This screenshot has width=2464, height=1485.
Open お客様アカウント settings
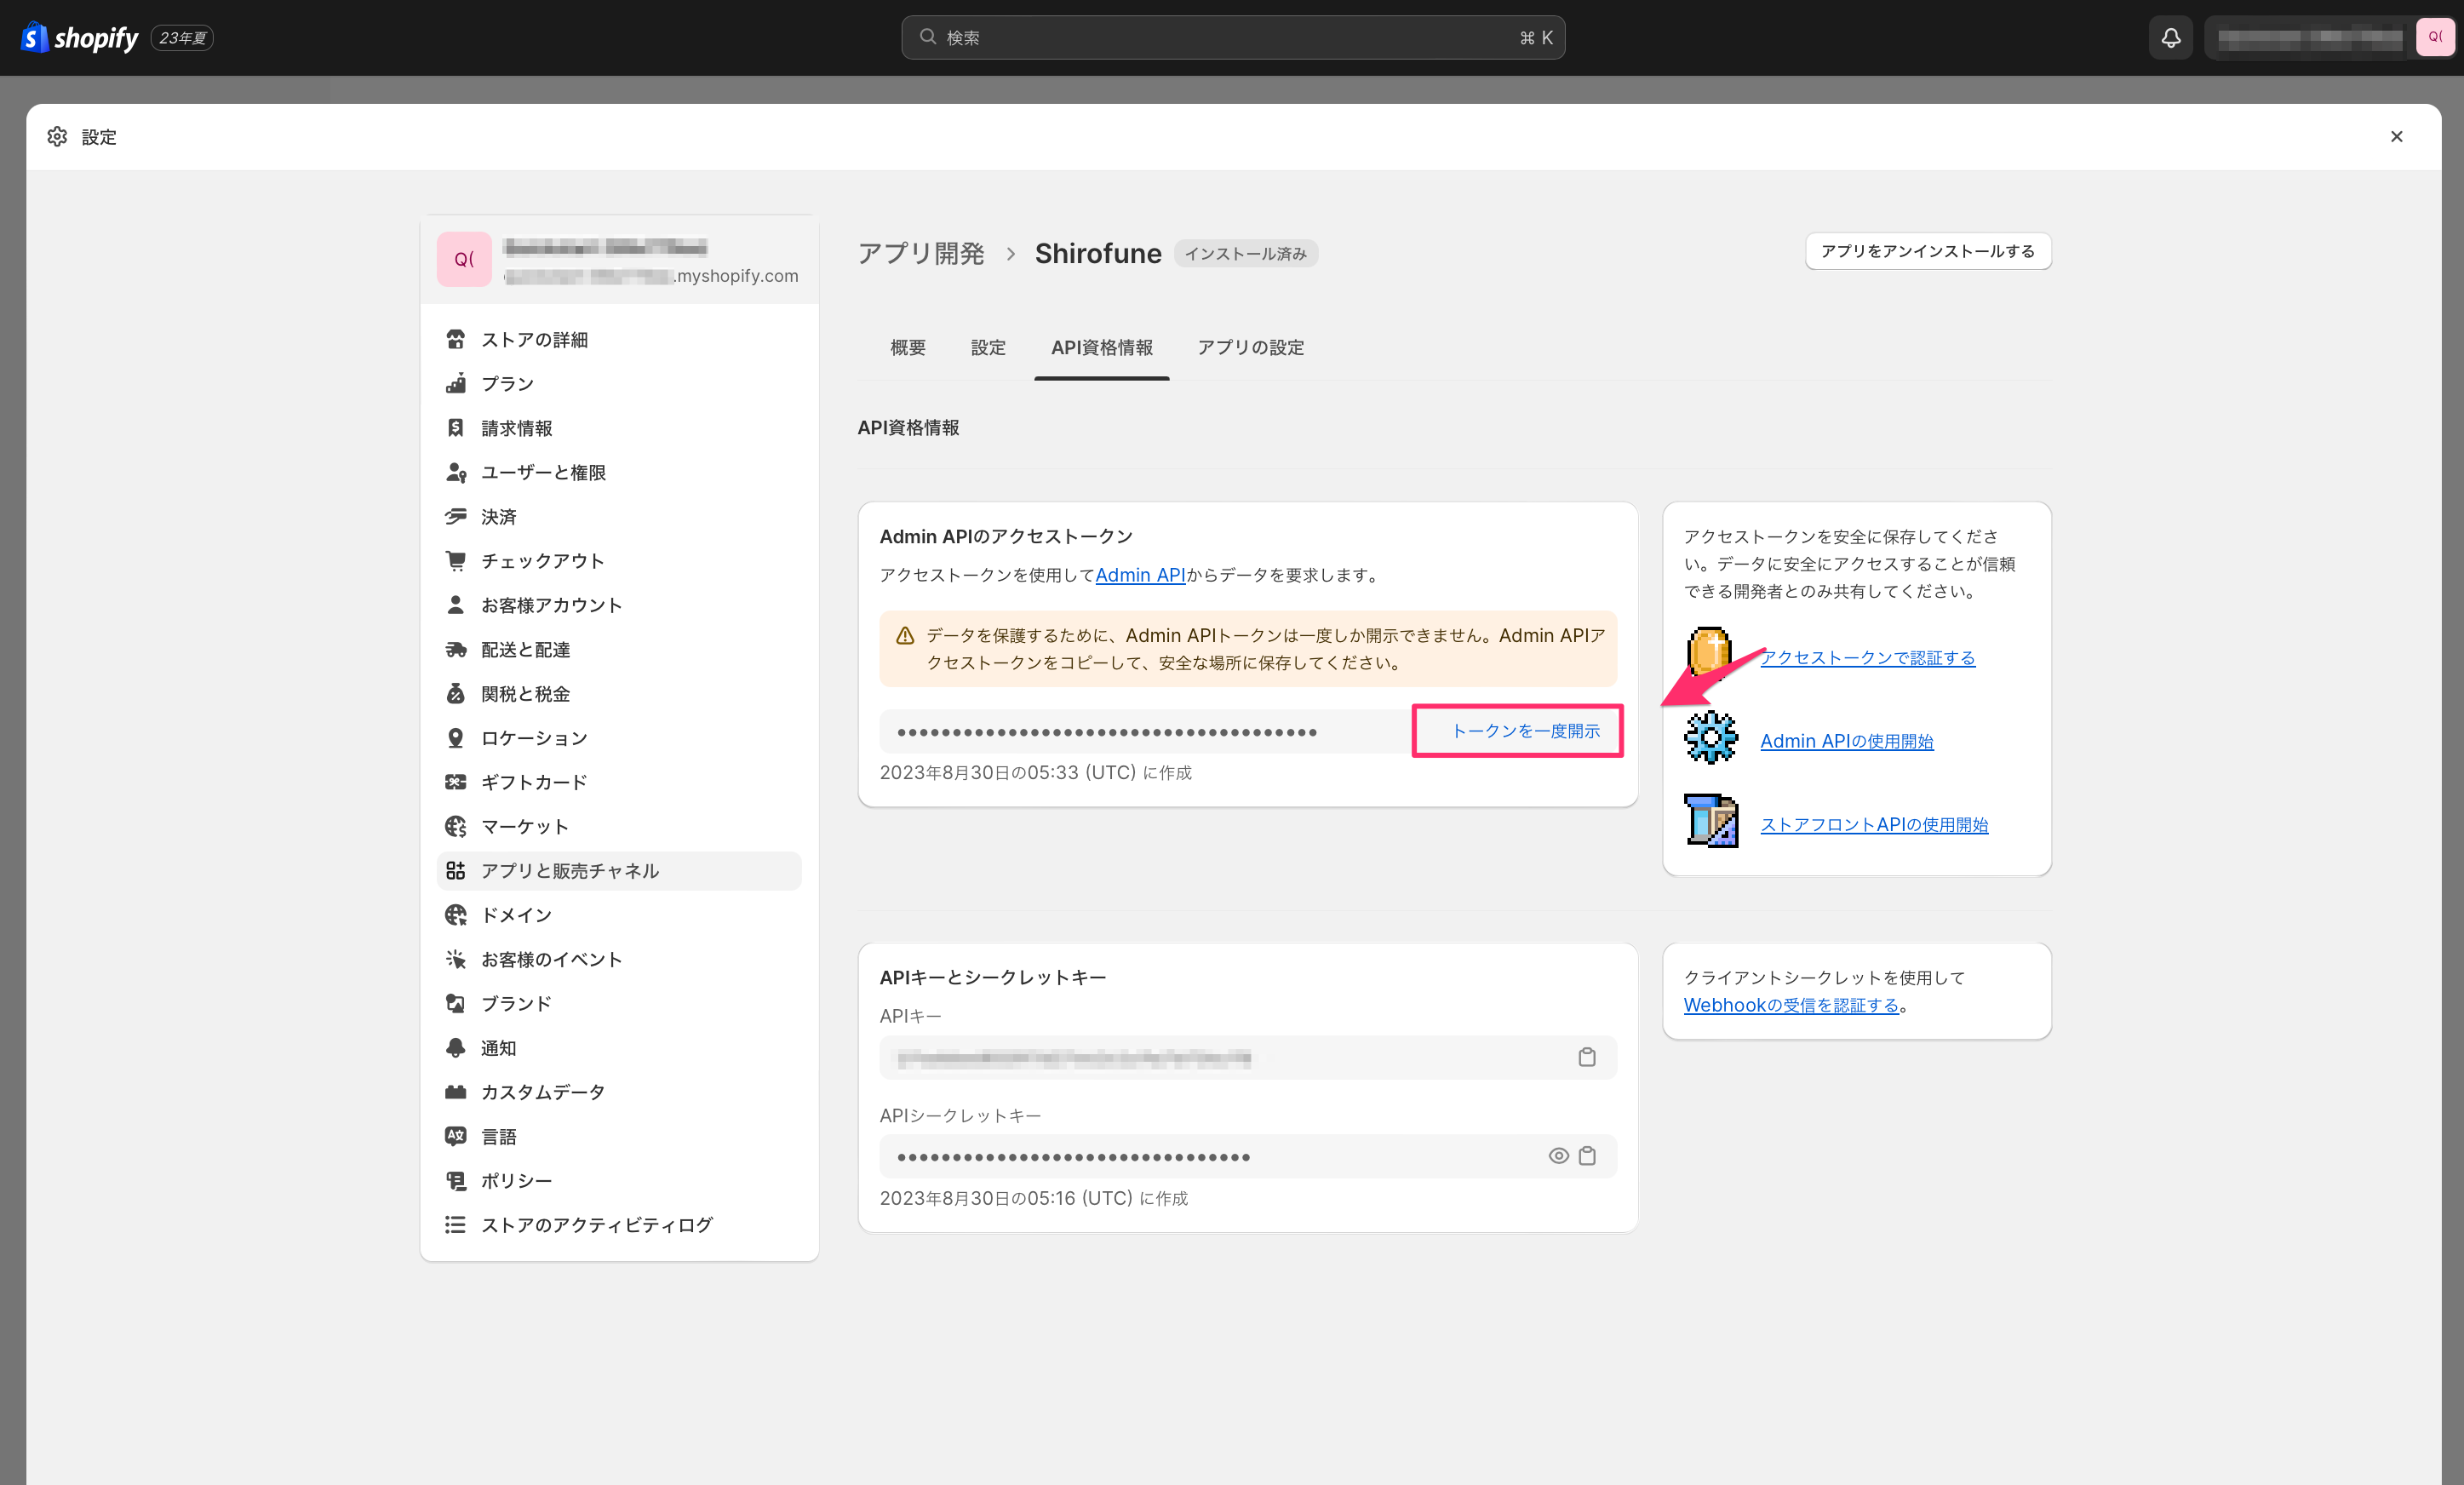coord(619,605)
